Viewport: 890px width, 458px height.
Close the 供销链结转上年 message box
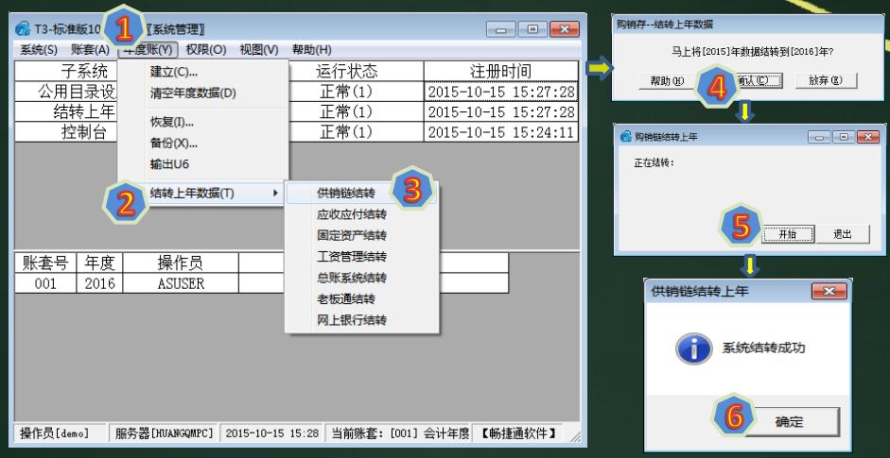pyautogui.click(x=829, y=292)
